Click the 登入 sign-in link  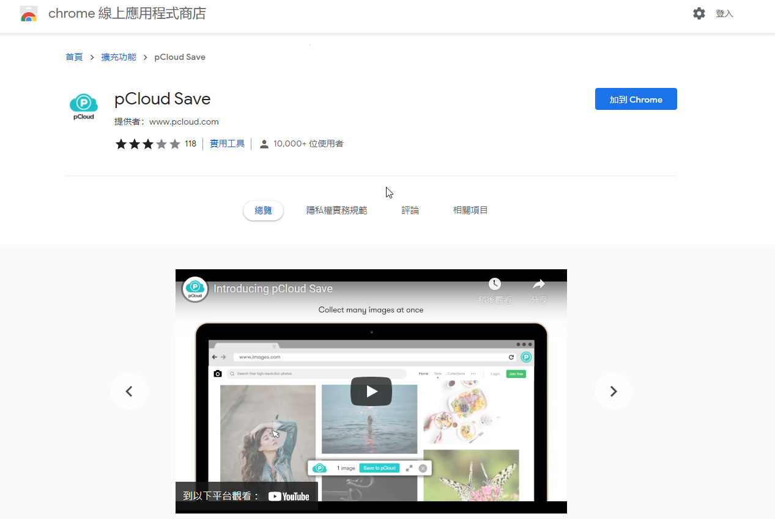(x=724, y=13)
